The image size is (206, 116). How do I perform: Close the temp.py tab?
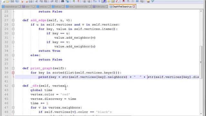pos(49,6)
